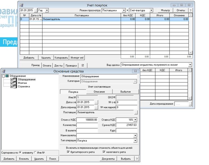Open the Вид сделки dropdown
The height and width of the screenshot is (165, 209).
(190, 65)
